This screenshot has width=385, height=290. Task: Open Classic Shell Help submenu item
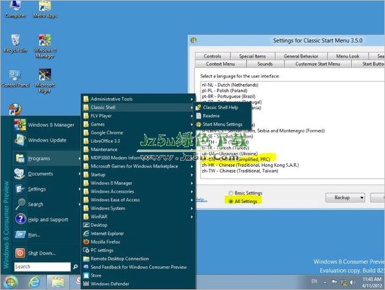click(x=223, y=107)
